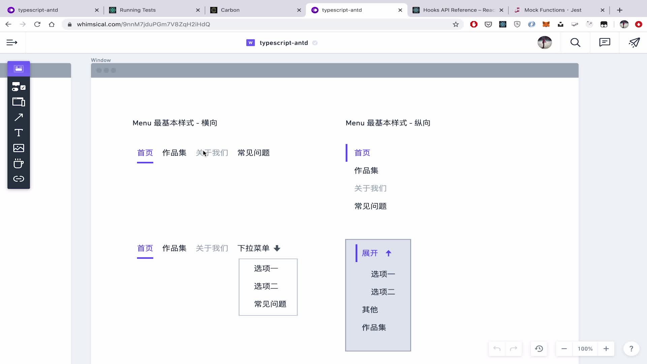Select the arrow connector tool
647x364 pixels.
pos(19,117)
